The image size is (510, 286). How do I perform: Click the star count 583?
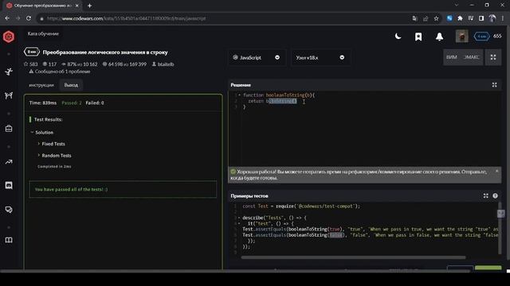pyautogui.click(x=30, y=64)
